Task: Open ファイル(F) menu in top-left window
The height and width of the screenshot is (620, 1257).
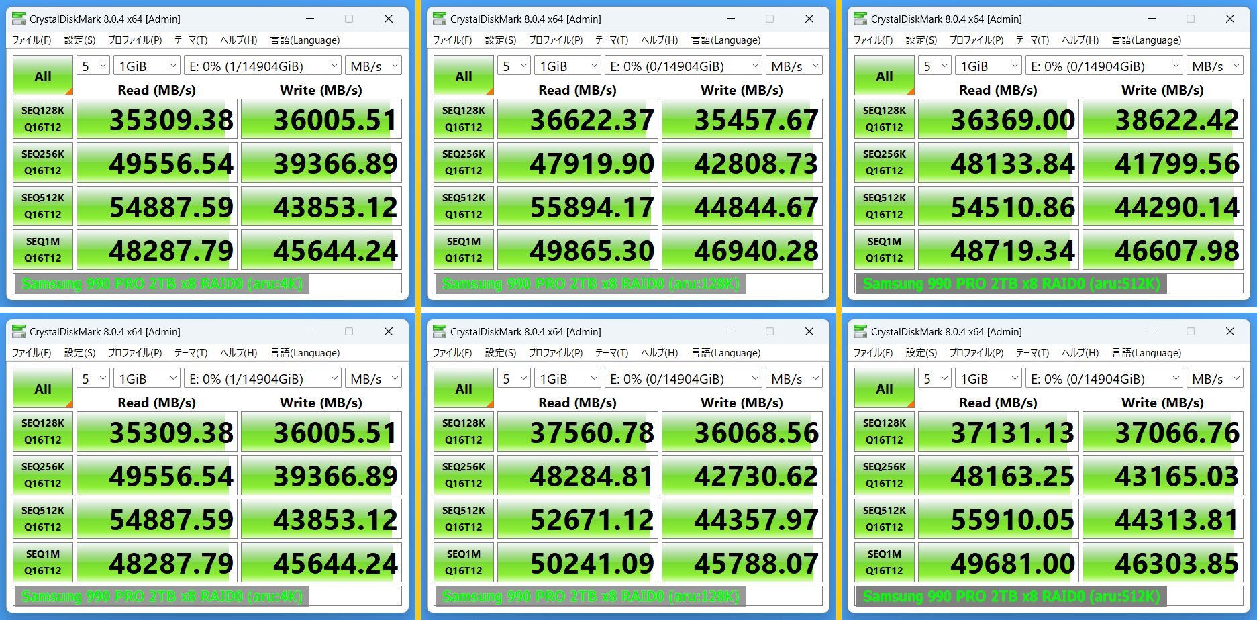Action: (x=32, y=40)
